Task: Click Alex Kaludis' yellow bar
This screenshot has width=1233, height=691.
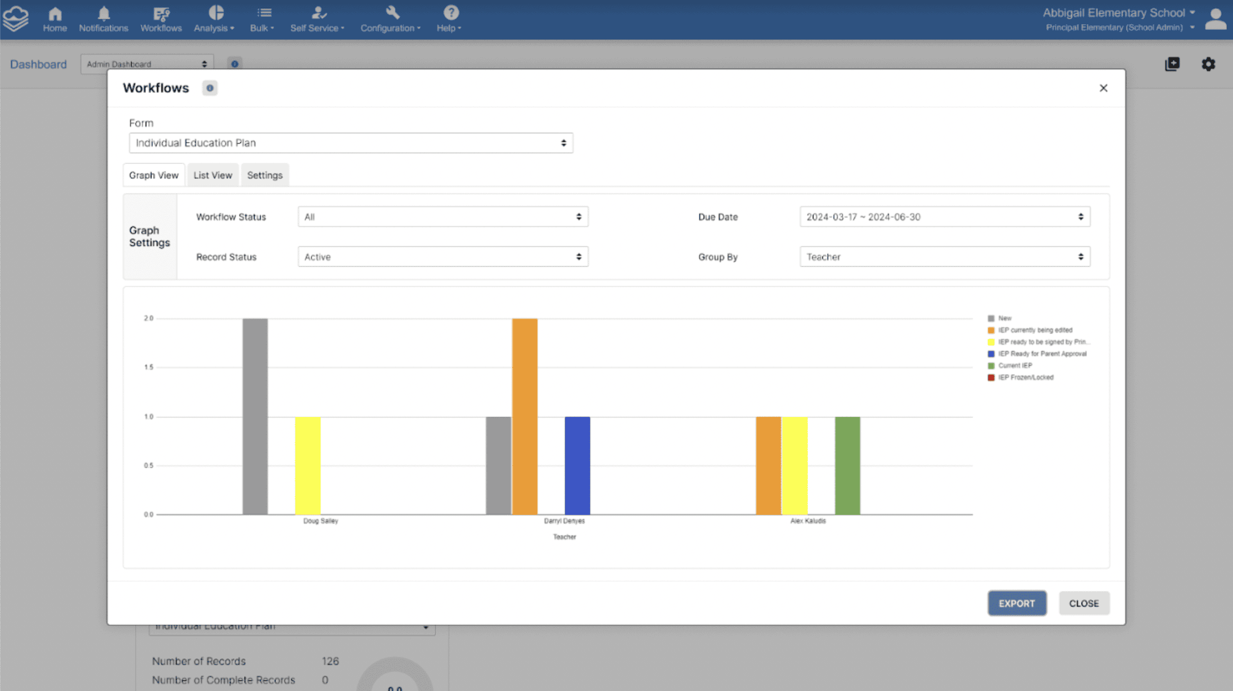Action: pyautogui.click(x=795, y=466)
